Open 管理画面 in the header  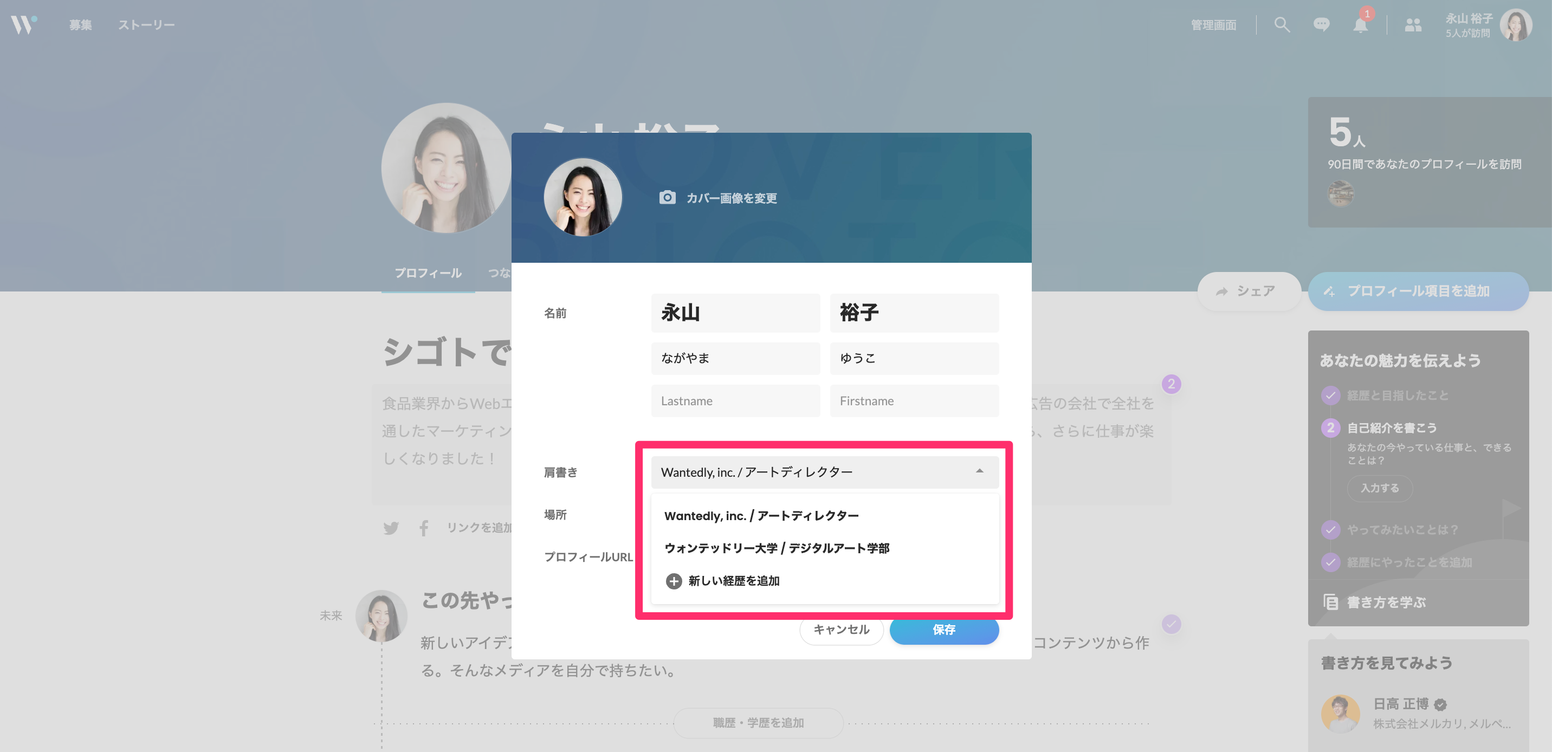point(1213,25)
